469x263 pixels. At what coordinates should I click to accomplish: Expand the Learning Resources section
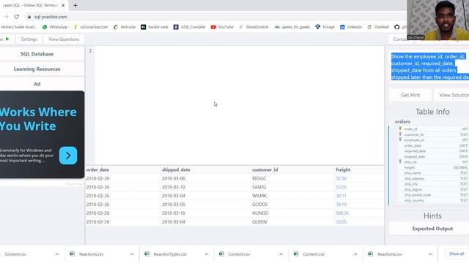(x=37, y=69)
